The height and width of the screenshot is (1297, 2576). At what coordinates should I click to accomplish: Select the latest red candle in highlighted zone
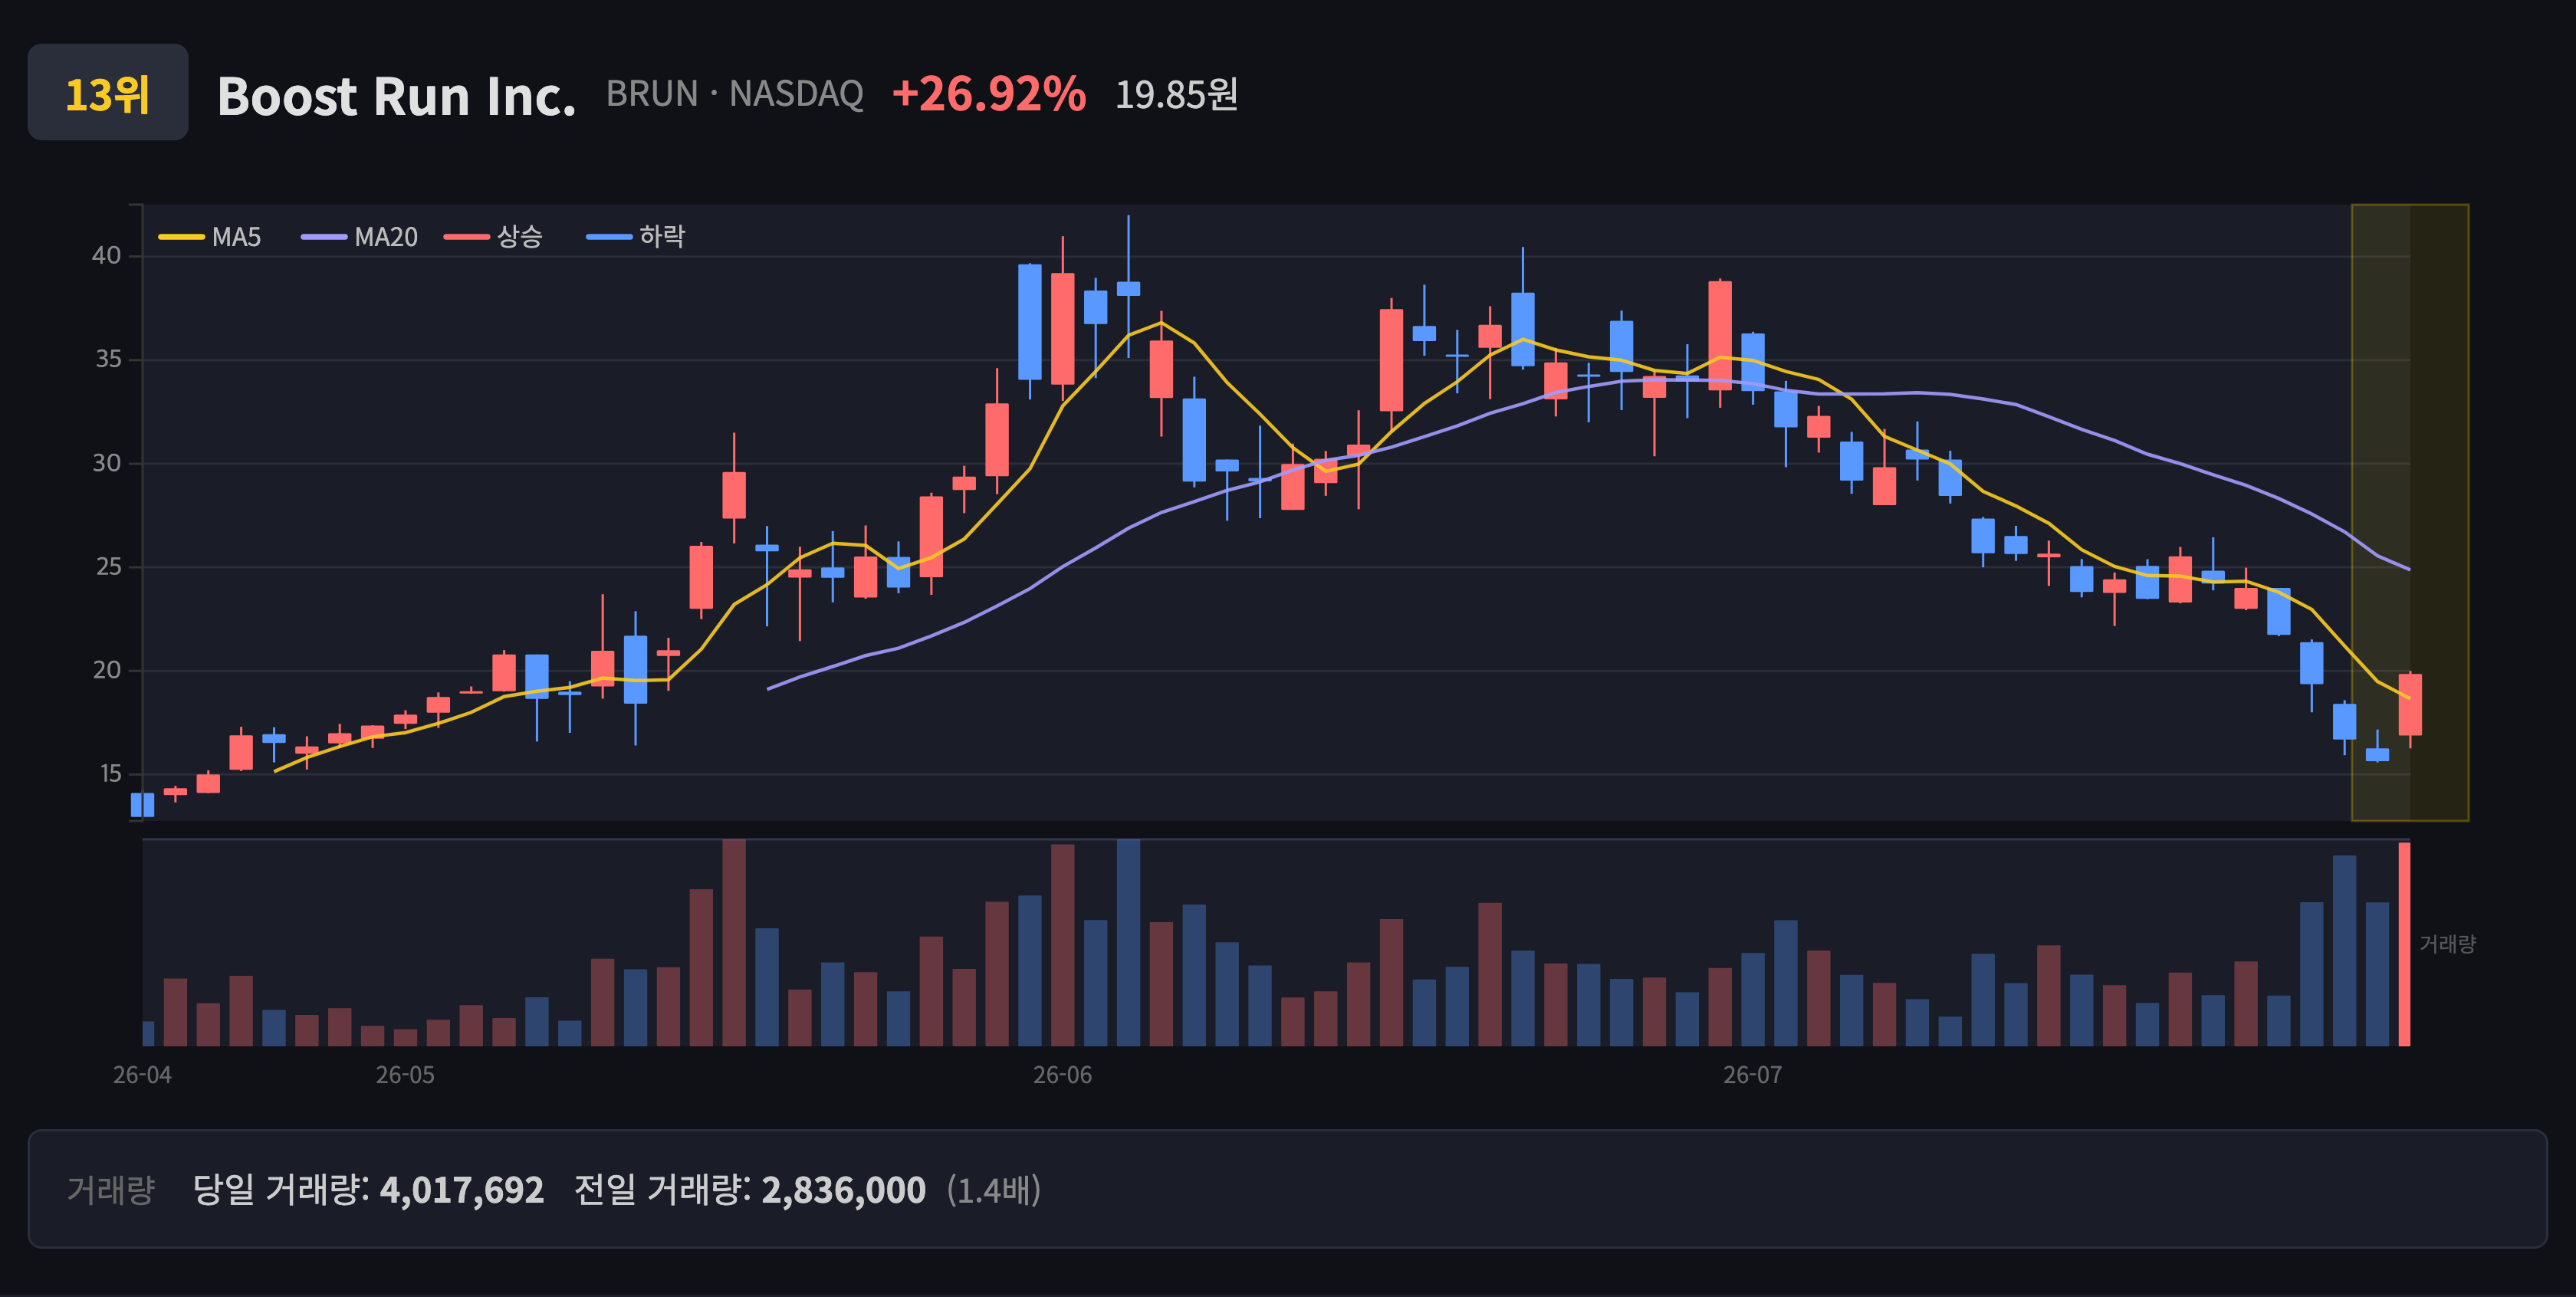(2410, 705)
